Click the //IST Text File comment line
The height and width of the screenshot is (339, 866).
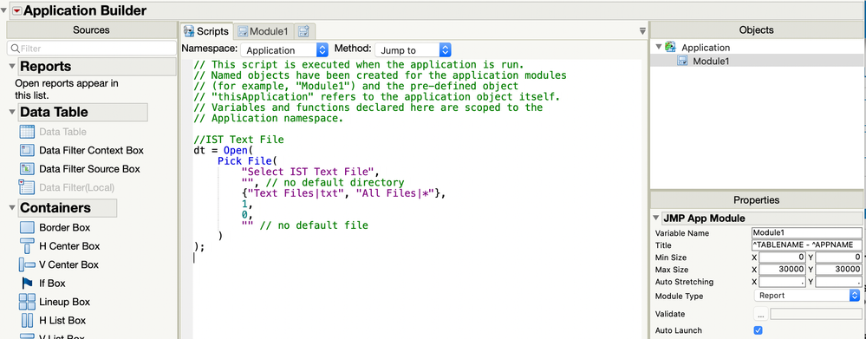pos(238,140)
